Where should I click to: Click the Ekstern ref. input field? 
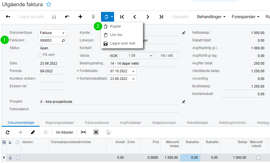point(52,86)
